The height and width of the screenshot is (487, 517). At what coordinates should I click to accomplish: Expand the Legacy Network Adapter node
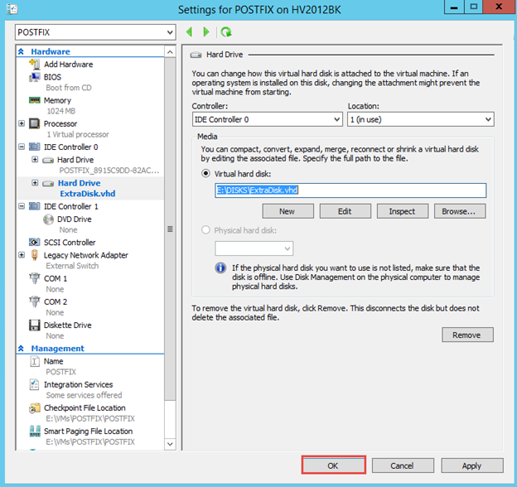pyautogui.click(x=22, y=255)
